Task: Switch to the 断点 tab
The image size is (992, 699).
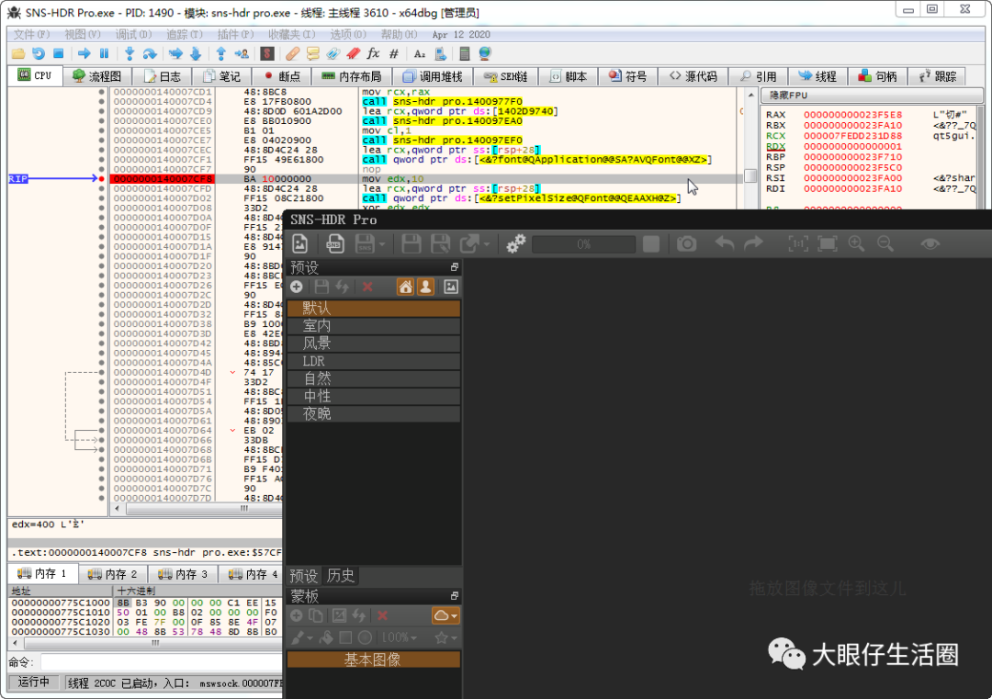Action: (282, 76)
